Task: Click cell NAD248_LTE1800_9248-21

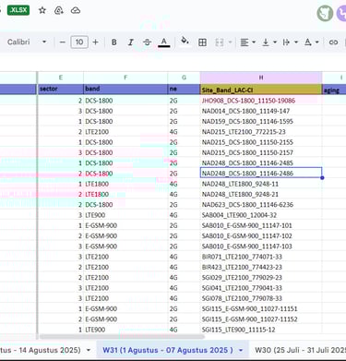Action: (261, 194)
